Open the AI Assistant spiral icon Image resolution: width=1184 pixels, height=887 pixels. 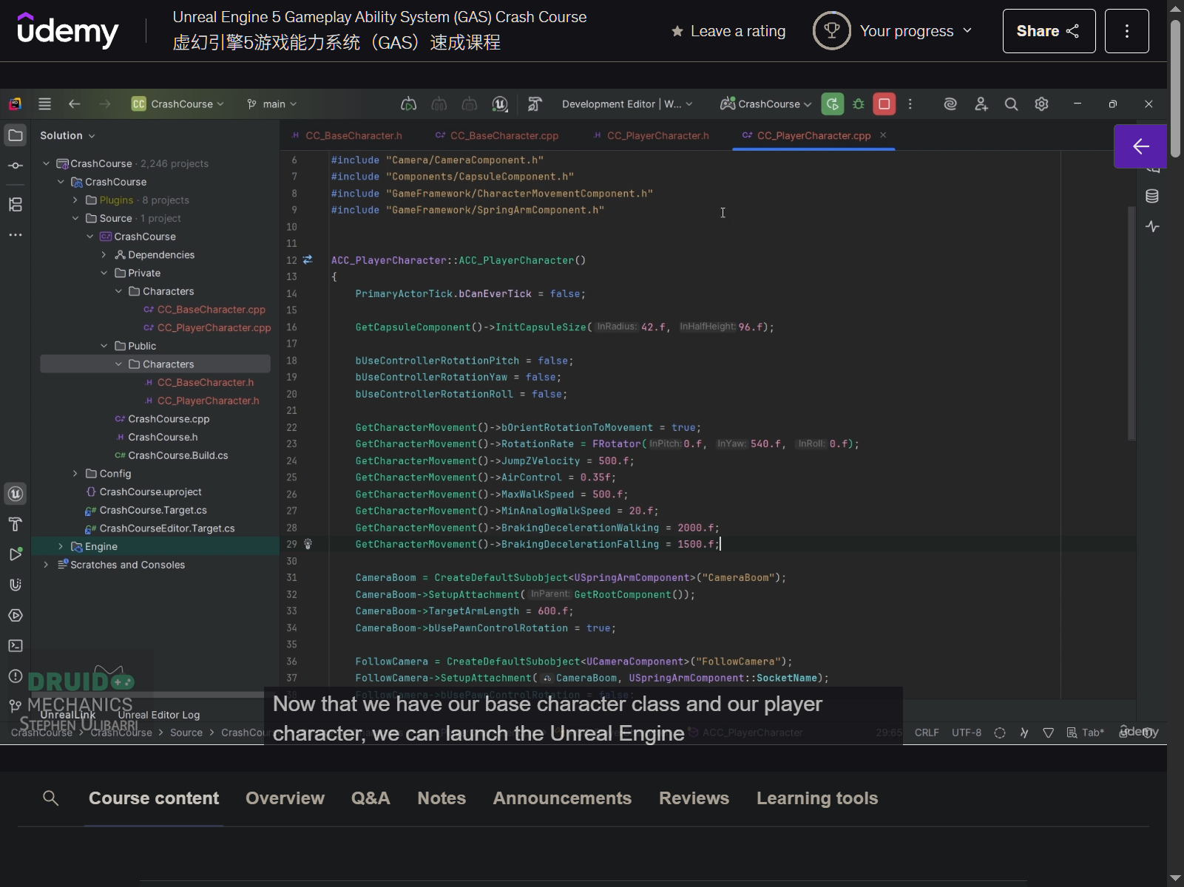[950, 104]
